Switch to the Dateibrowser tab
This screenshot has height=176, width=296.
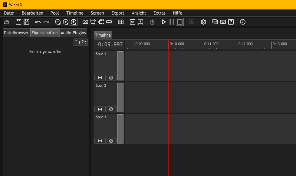pos(16,33)
